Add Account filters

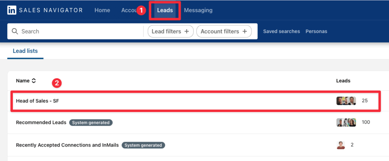tap(224, 31)
